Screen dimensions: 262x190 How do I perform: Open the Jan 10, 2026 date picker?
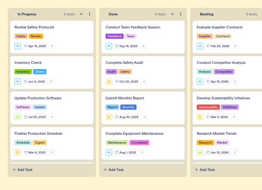[217, 153]
